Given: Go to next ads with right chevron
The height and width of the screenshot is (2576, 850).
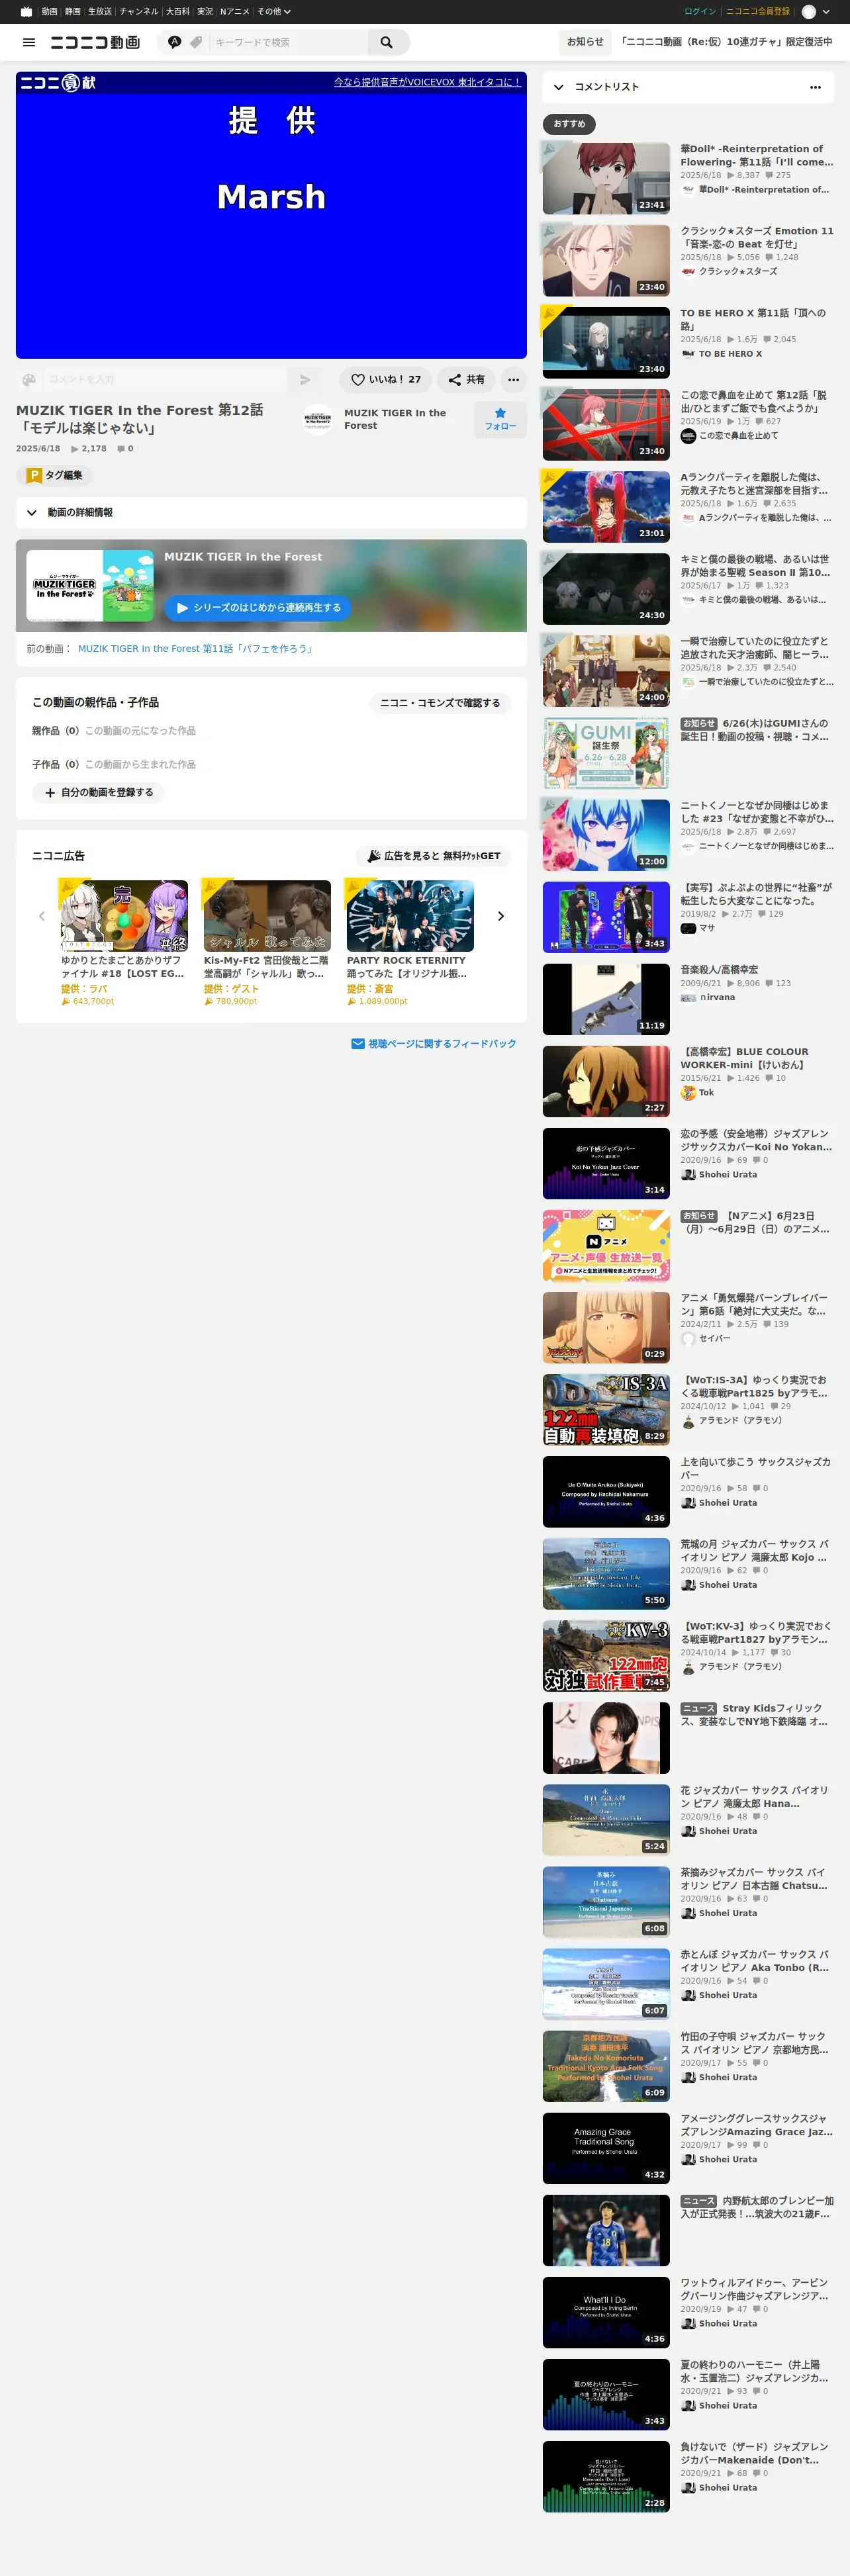Looking at the screenshot, I should 501,916.
